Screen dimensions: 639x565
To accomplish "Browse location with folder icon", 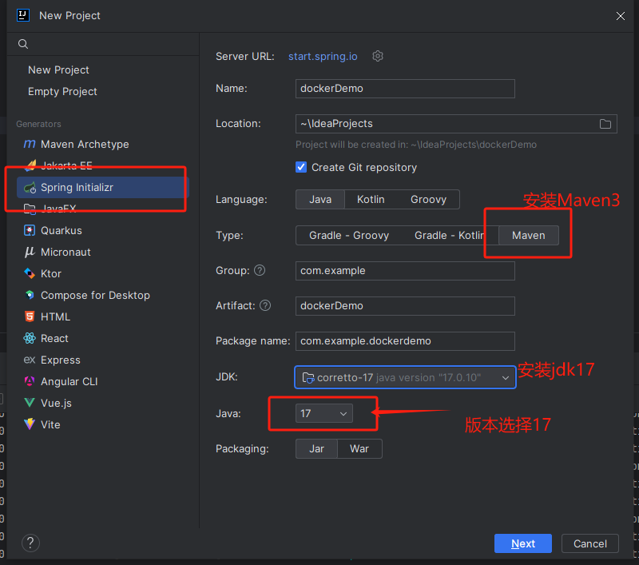I will click(605, 124).
